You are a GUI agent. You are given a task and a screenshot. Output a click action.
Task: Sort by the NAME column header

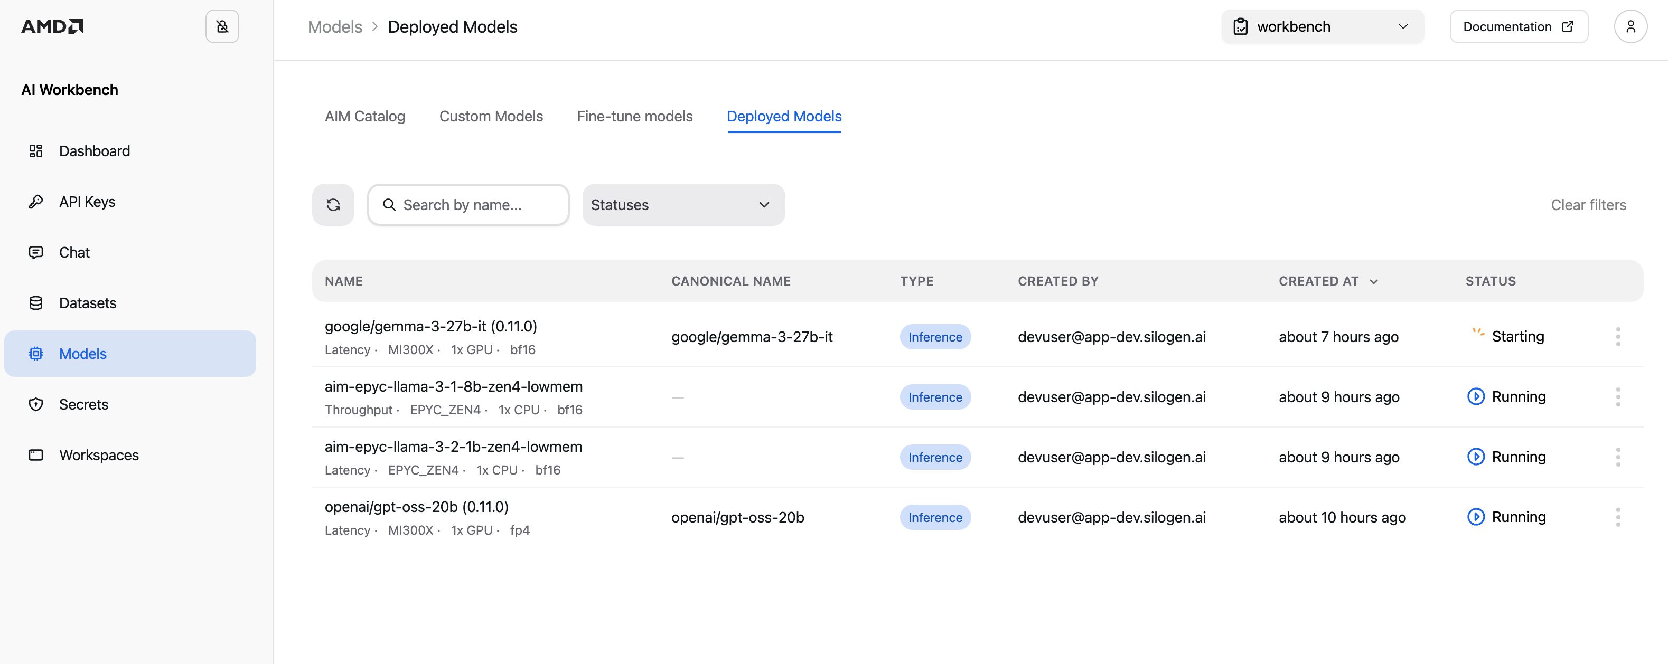point(344,281)
